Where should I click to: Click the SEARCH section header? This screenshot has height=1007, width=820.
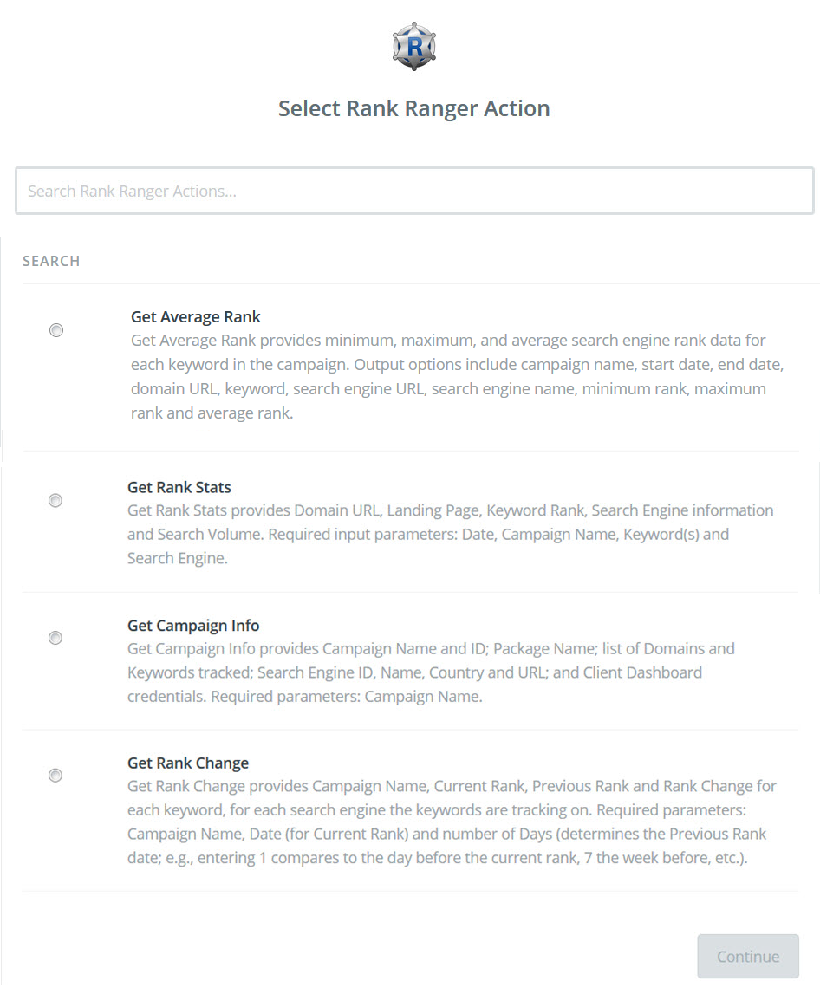51,261
